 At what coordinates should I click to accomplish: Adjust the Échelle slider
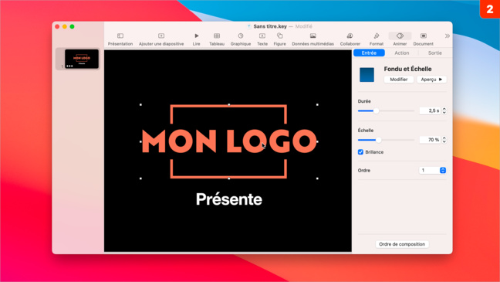[x=379, y=140]
